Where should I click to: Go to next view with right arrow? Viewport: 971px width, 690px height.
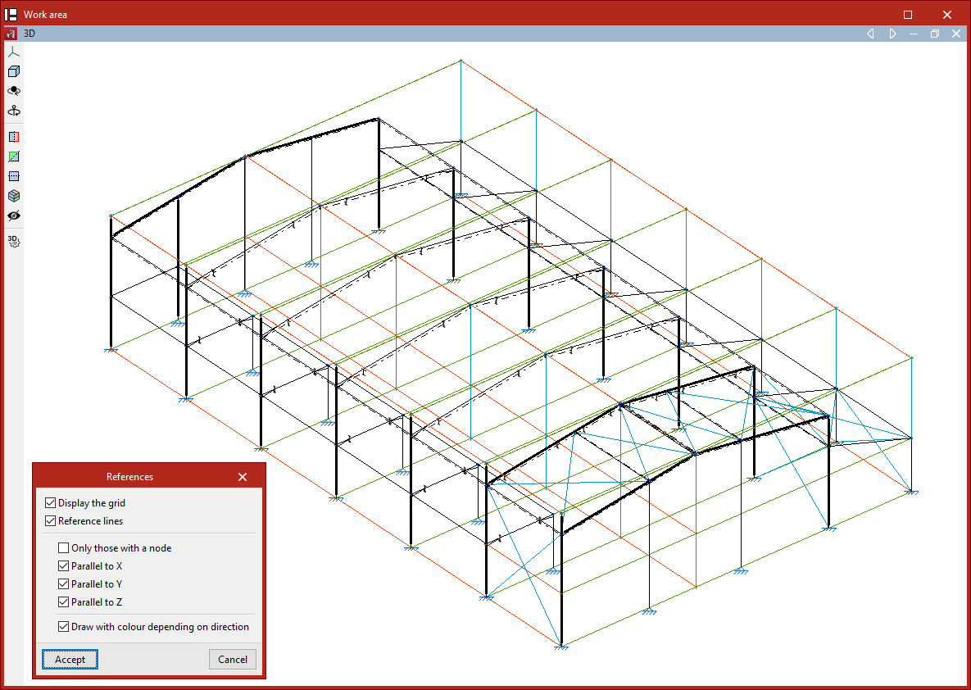(x=892, y=34)
